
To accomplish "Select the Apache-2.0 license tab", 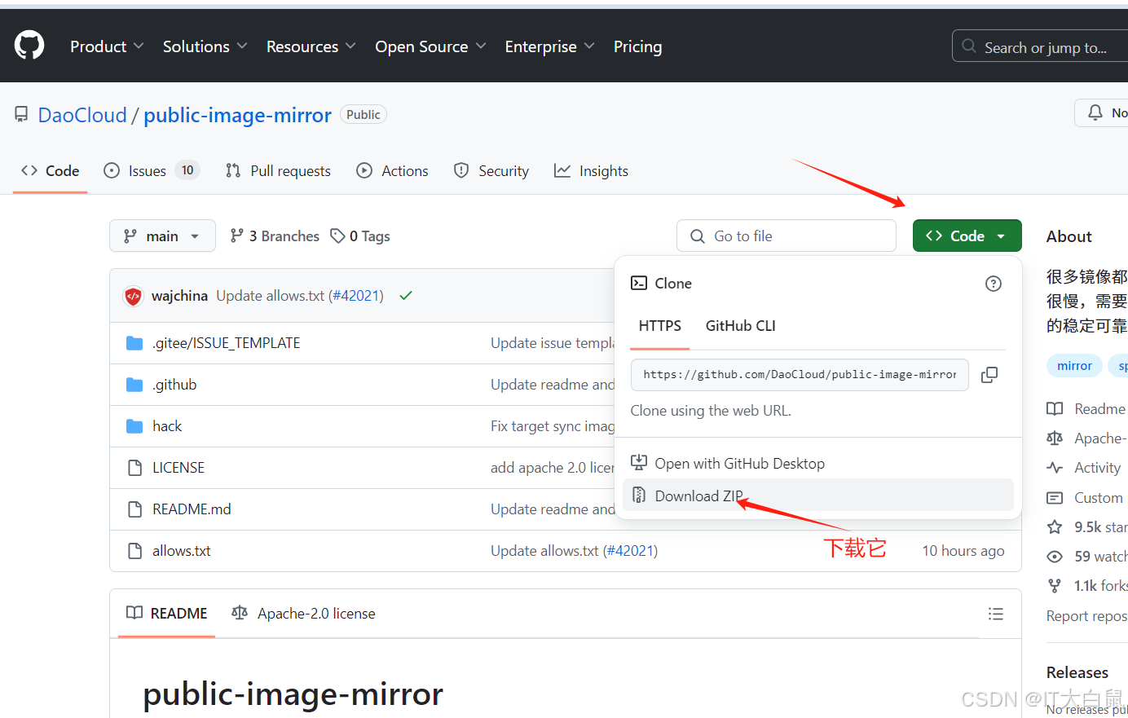I will tap(304, 613).
